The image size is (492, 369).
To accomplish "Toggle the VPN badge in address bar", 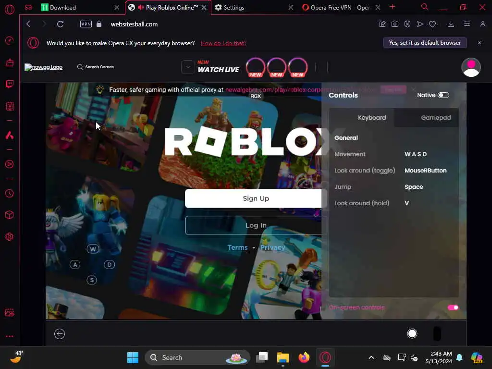I will point(86,24).
